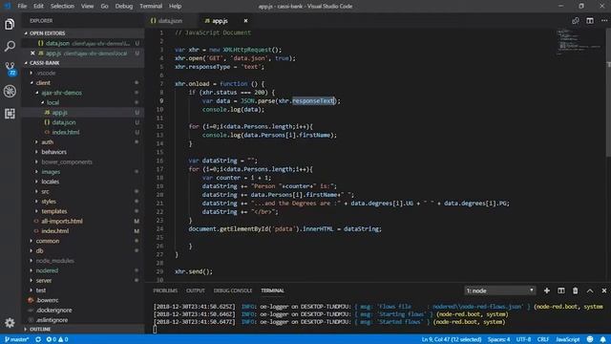The image size is (611, 344).
Task: Change line endings via CRLF
Action: click(x=543, y=339)
